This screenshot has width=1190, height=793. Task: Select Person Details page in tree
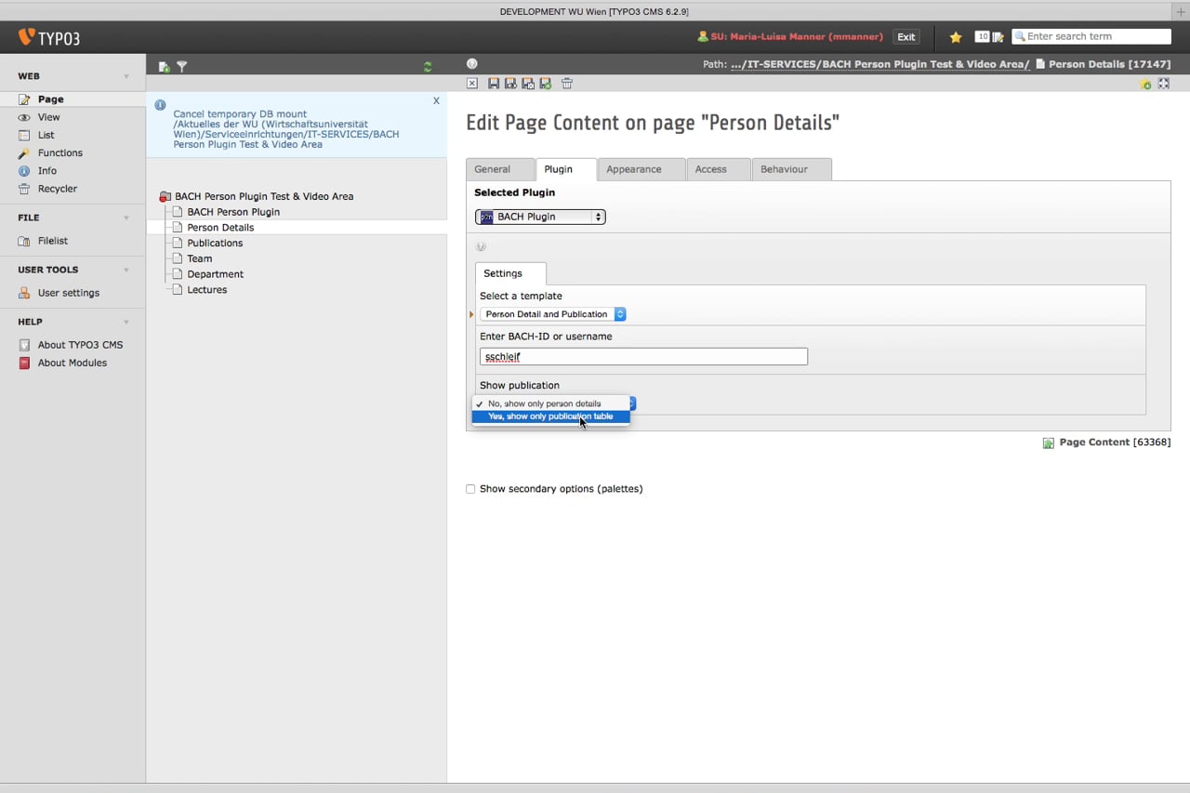(220, 228)
